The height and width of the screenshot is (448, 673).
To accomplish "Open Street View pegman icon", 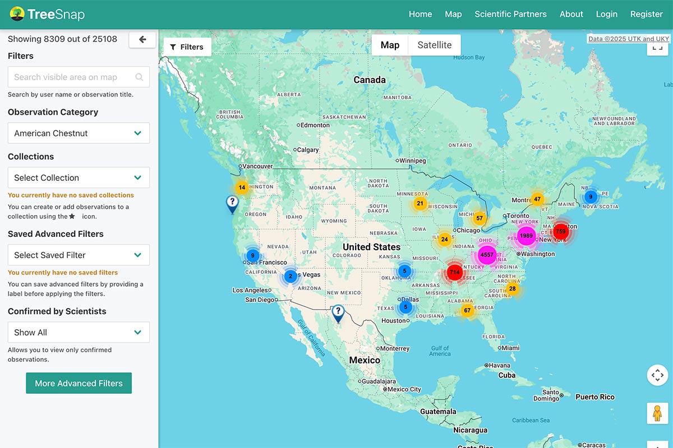I will pyautogui.click(x=657, y=413).
